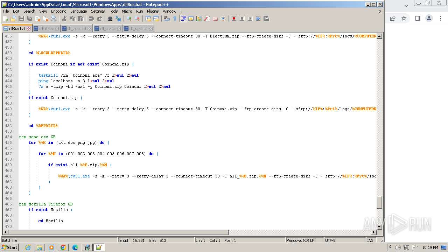This screenshot has height=252, width=448.
Task: Click the Stop Recording macro icon
Action: coord(242,19)
